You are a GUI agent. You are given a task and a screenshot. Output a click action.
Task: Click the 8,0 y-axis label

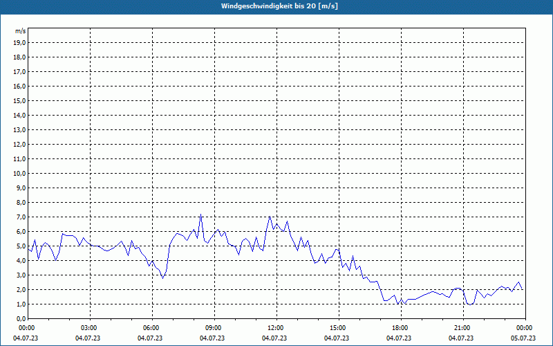click(21, 203)
